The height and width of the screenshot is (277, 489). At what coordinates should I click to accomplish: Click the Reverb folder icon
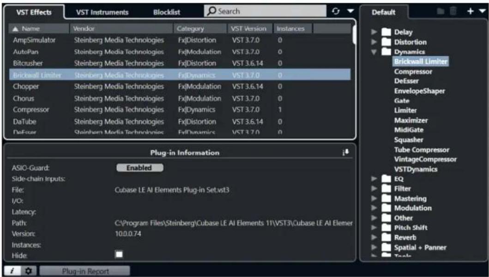tap(386, 237)
